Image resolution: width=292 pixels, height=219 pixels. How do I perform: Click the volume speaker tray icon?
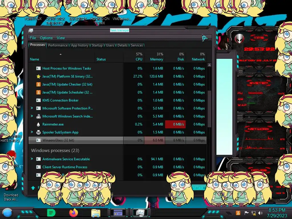tap(260, 213)
